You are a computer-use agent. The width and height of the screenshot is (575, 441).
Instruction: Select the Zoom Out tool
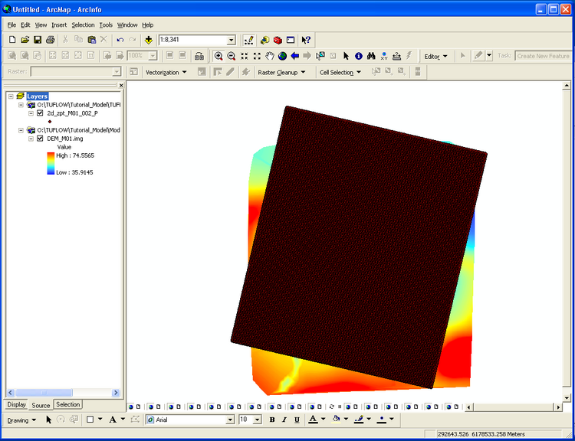[x=231, y=56]
